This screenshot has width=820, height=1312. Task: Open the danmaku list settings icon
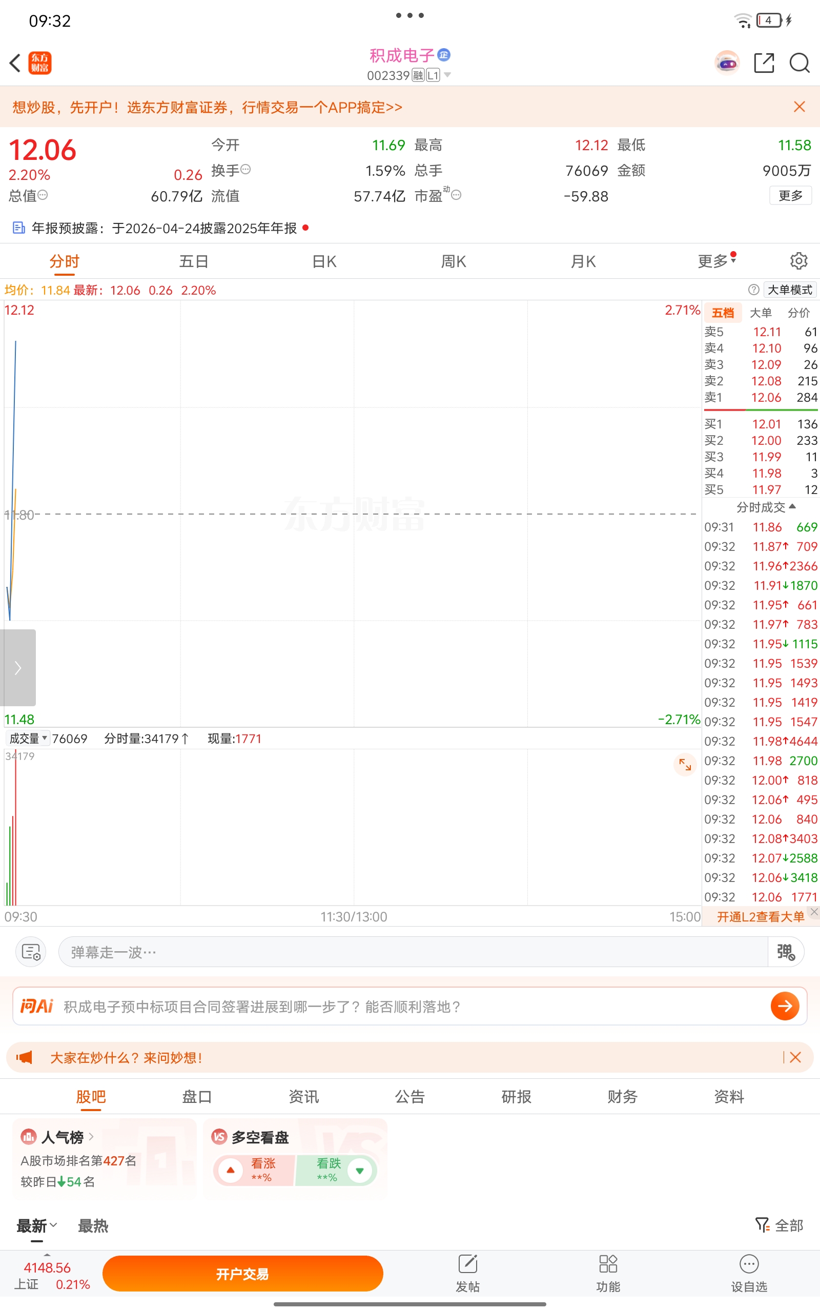tap(31, 952)
